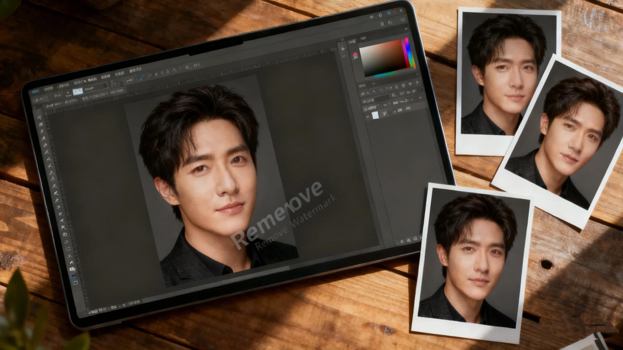
Task: Open the preset dropdown field in options bar
Action: [x=96, y=88]
